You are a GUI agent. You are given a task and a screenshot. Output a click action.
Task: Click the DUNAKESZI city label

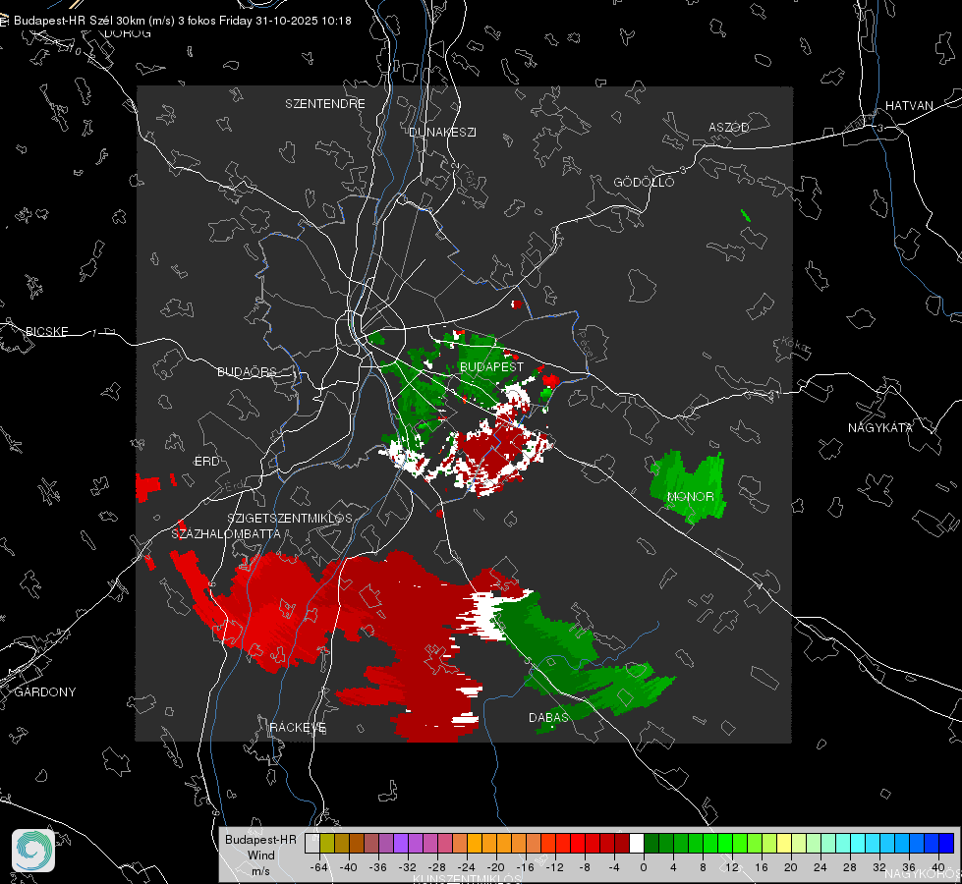[x=442, y=133]
